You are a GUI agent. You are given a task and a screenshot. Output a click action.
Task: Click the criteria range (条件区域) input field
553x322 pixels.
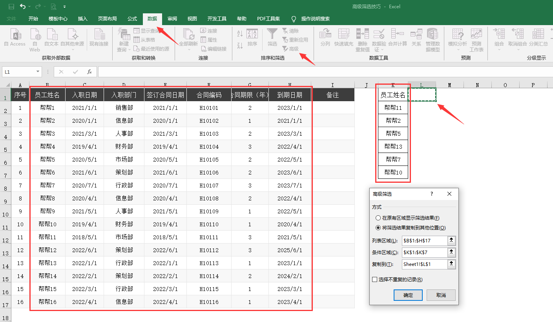[x=424, y=253]
